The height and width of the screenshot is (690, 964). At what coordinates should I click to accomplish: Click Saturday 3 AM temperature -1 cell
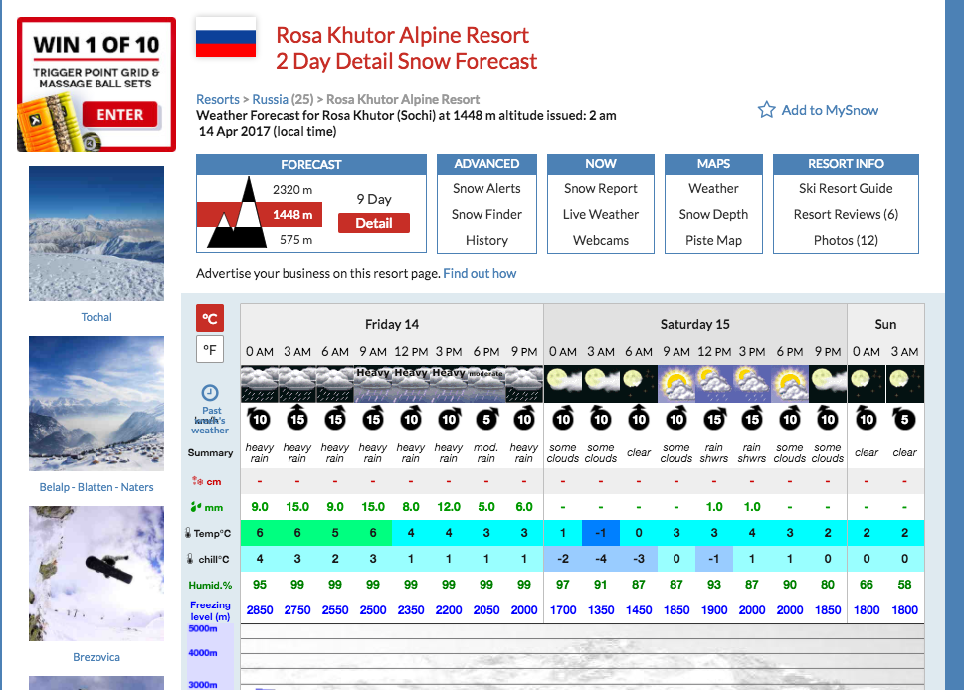pyautogui.click(x=601, y=533)
